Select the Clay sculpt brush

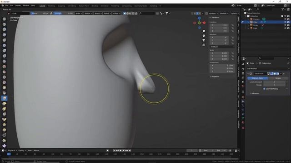tap(4, 29)
